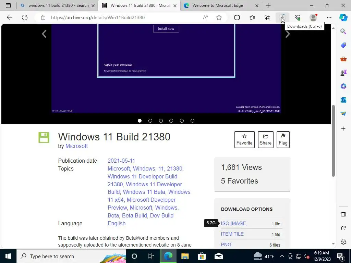Image resolution: width=351 pixels, height=263 pixels.
Task: Open Downloads button in toolbar
Action: click(282, 17)
